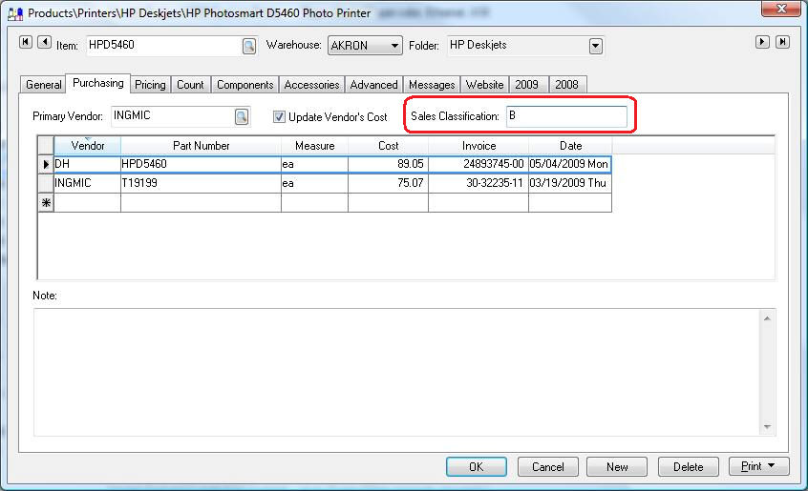Open the Website tab

(x=484, y=85)
